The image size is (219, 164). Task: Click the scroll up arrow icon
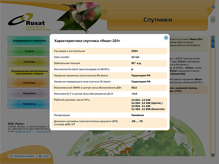[212, 38]
